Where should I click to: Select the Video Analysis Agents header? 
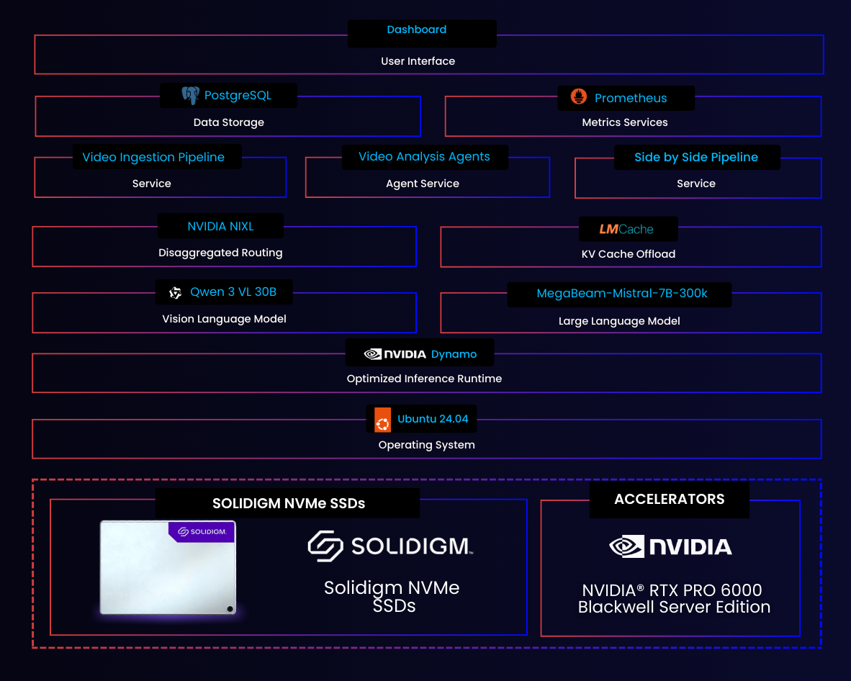click(x=424, y=157)
